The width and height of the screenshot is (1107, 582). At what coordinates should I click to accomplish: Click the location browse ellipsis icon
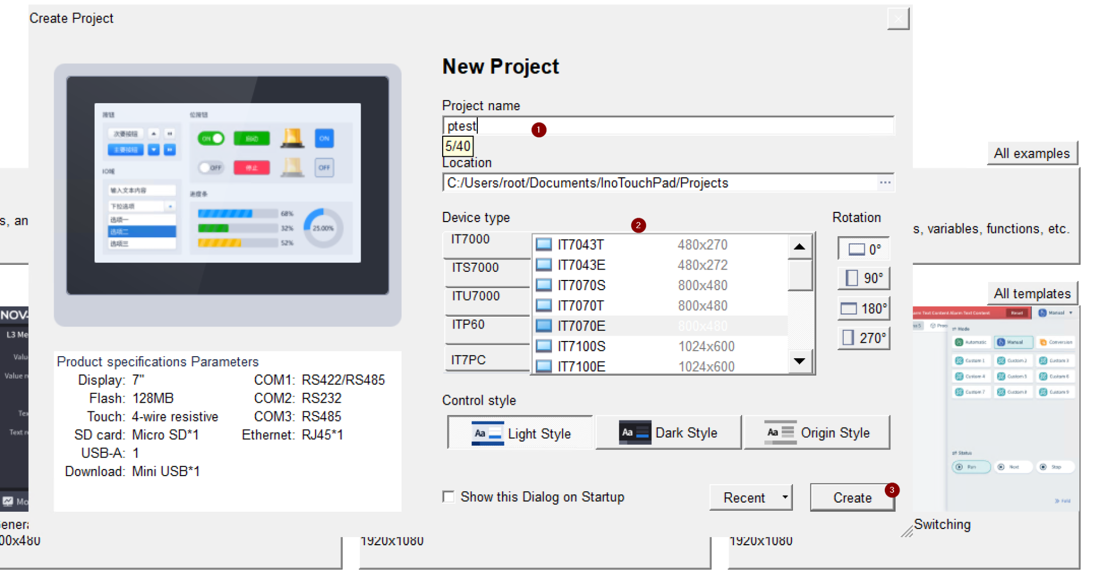pos(885,183)
